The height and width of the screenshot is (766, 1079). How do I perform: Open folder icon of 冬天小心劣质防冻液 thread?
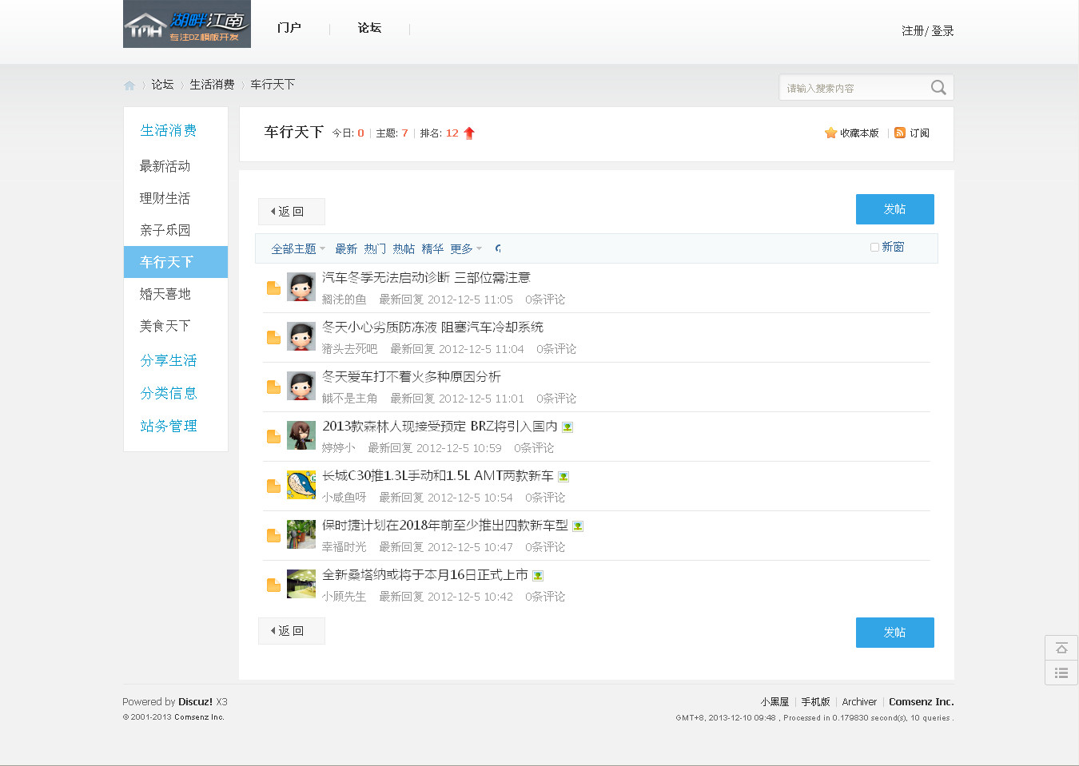pyautogui.click(x=273, y=337)
